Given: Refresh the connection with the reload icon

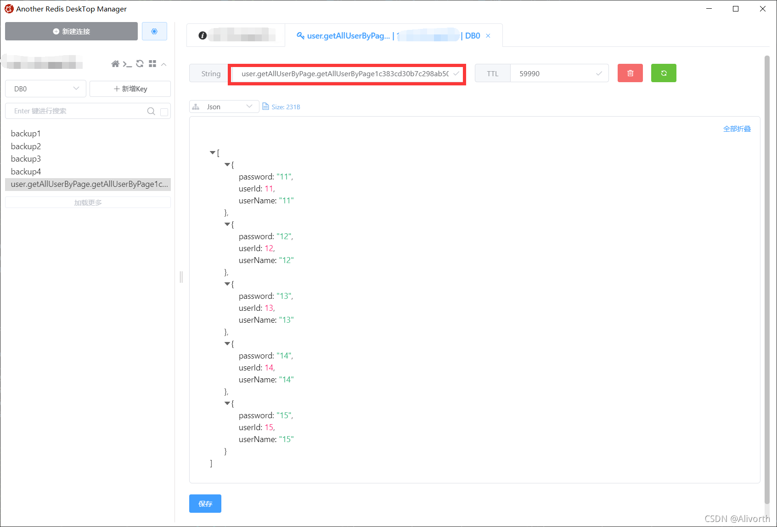Looking at the screenshot, I should [140, 64].
